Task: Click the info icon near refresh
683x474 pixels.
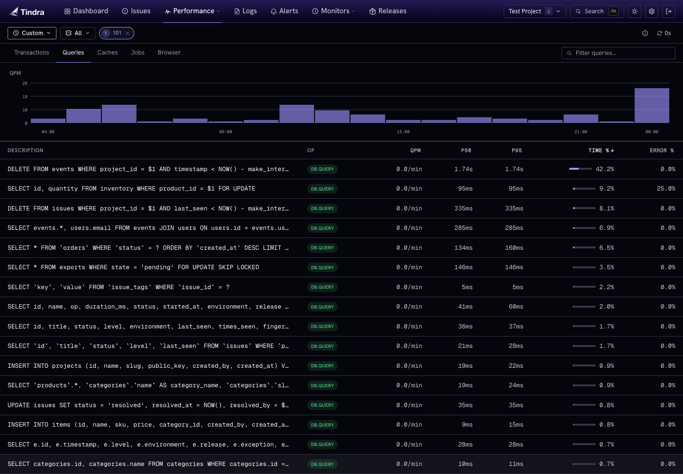Action: click(x=645, y=33)
